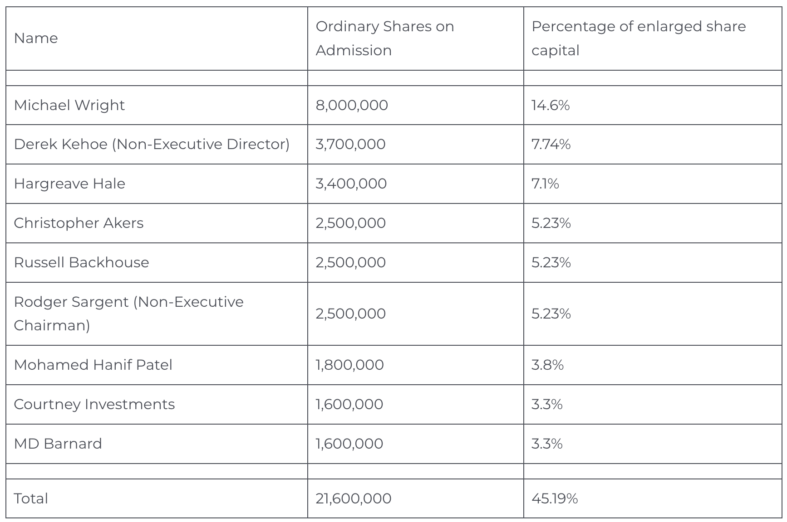Click the Total row label

(x=31, y=498)
